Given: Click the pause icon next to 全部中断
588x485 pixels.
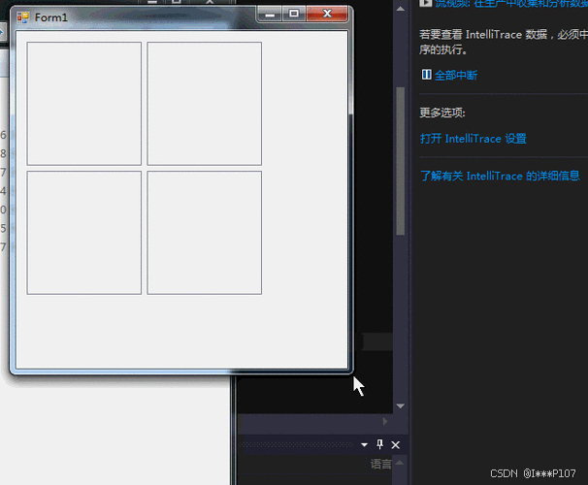Looking at the screenshot, I should tap(426, 75).
